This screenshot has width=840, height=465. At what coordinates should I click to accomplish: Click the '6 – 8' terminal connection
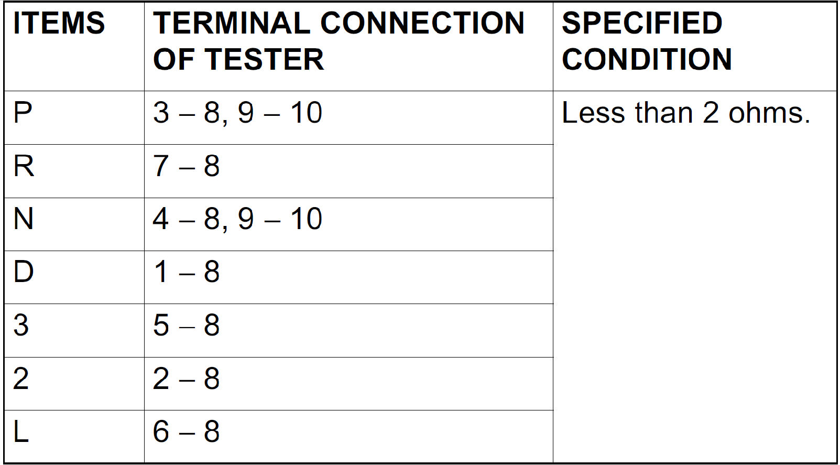point(186,432)
